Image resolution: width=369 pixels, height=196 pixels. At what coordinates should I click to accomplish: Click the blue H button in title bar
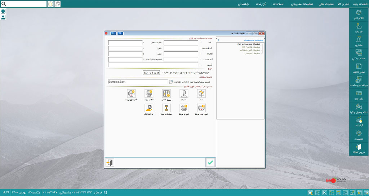[x=113, y=33]
